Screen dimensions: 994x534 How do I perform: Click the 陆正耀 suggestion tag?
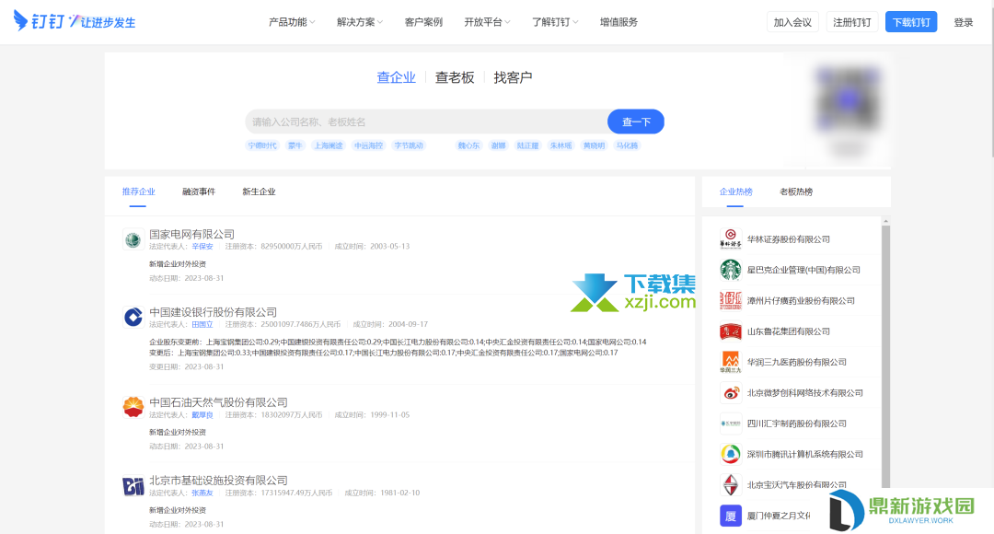point(527,145)
